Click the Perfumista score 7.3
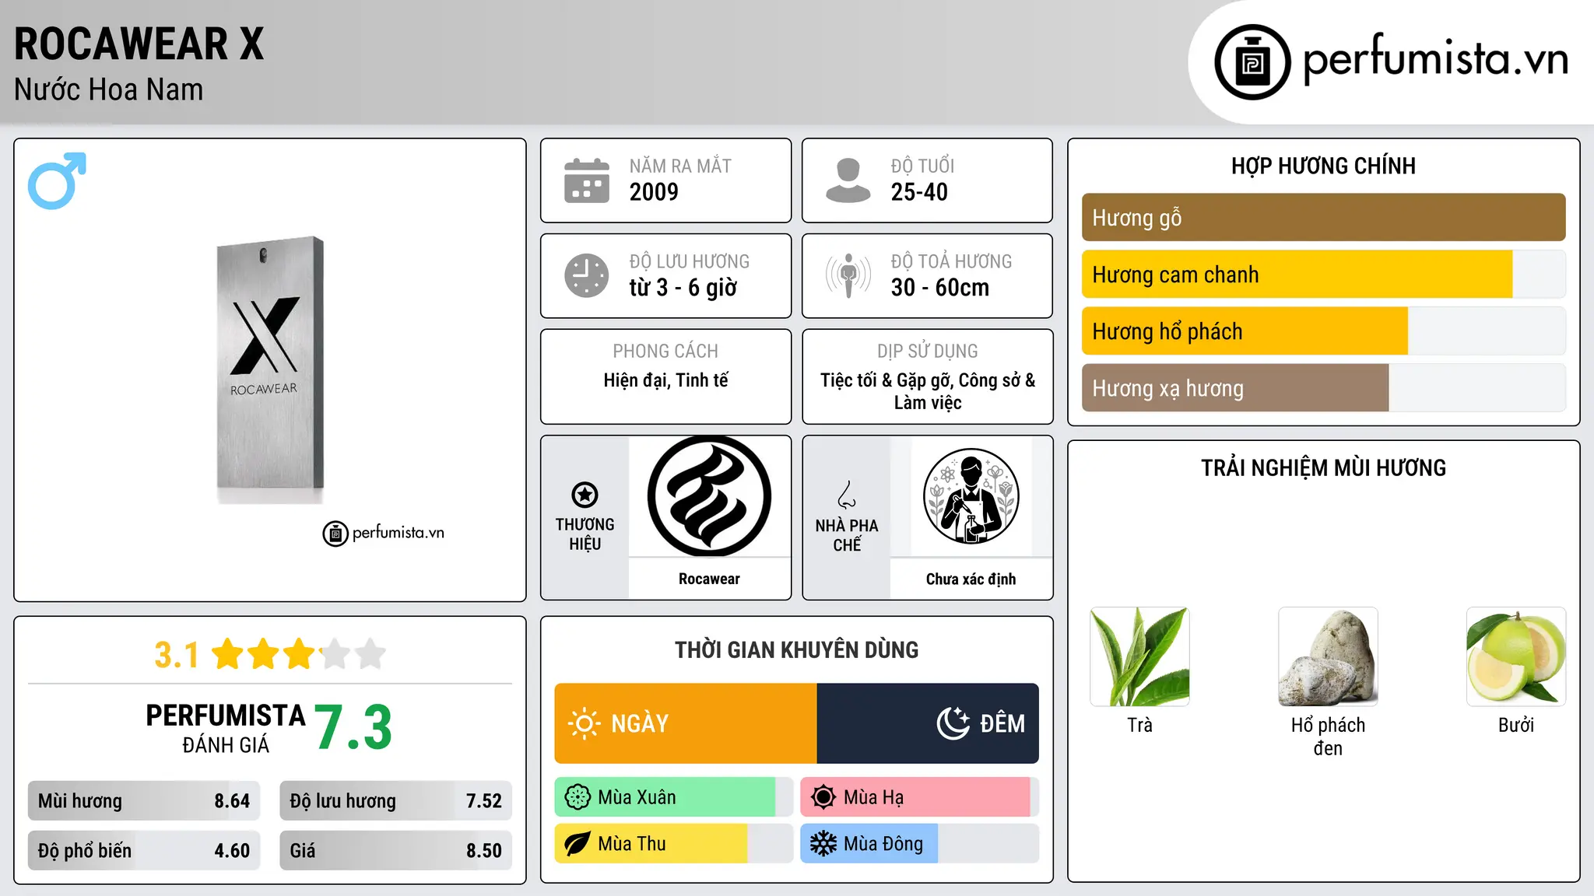Screen dimensions: 1594x896 pos(353,727)
